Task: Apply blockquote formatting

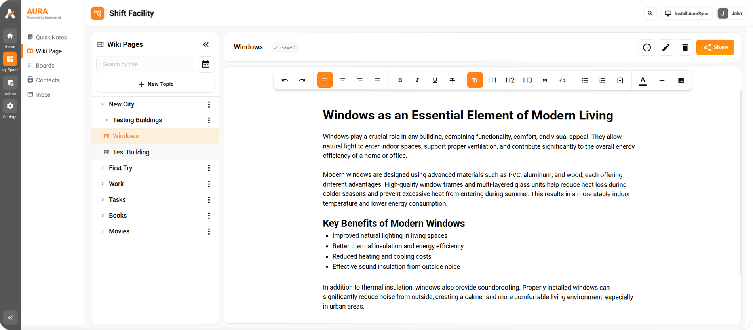Action: point(545,80)
